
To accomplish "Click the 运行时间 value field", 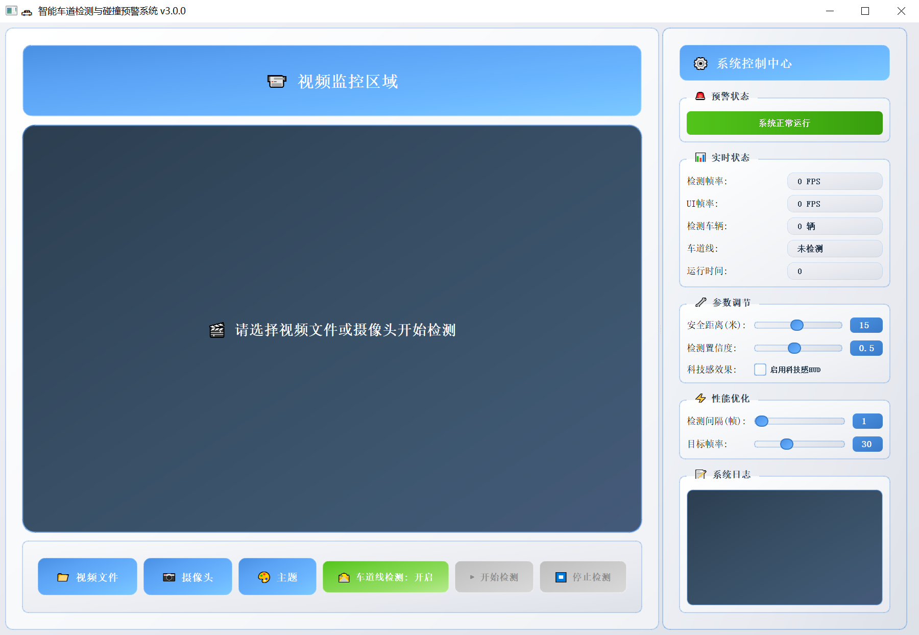I will point(835,271).
